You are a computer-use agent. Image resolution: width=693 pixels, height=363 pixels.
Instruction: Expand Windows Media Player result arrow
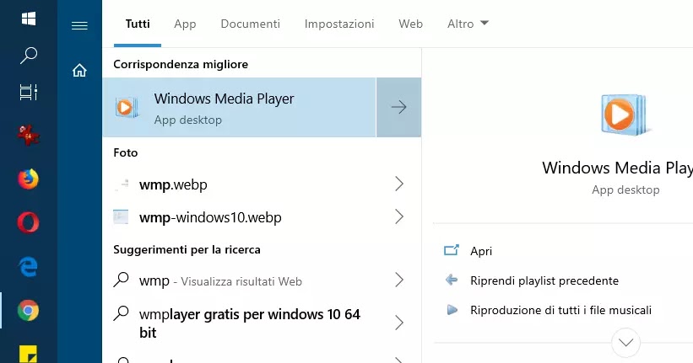[398, 107]
